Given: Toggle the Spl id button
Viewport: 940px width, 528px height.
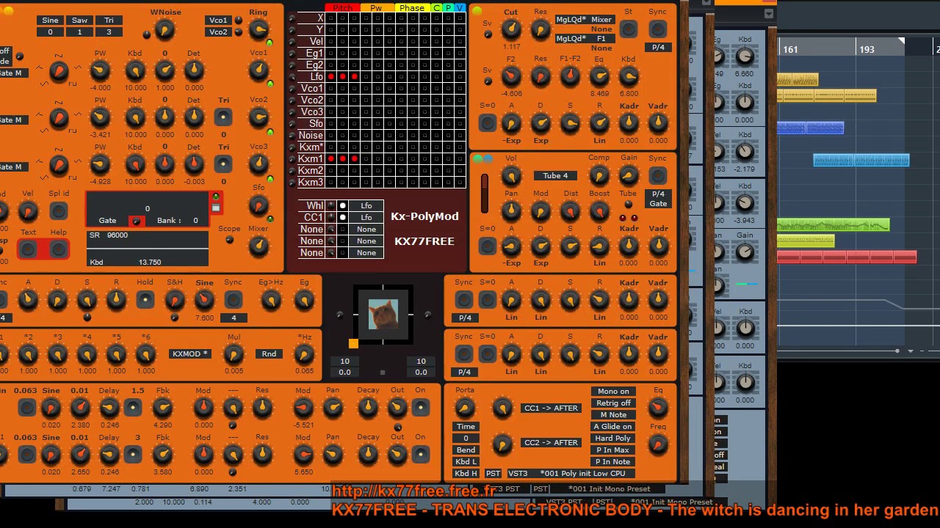Looking at the screenshot, I should [59, 211].
